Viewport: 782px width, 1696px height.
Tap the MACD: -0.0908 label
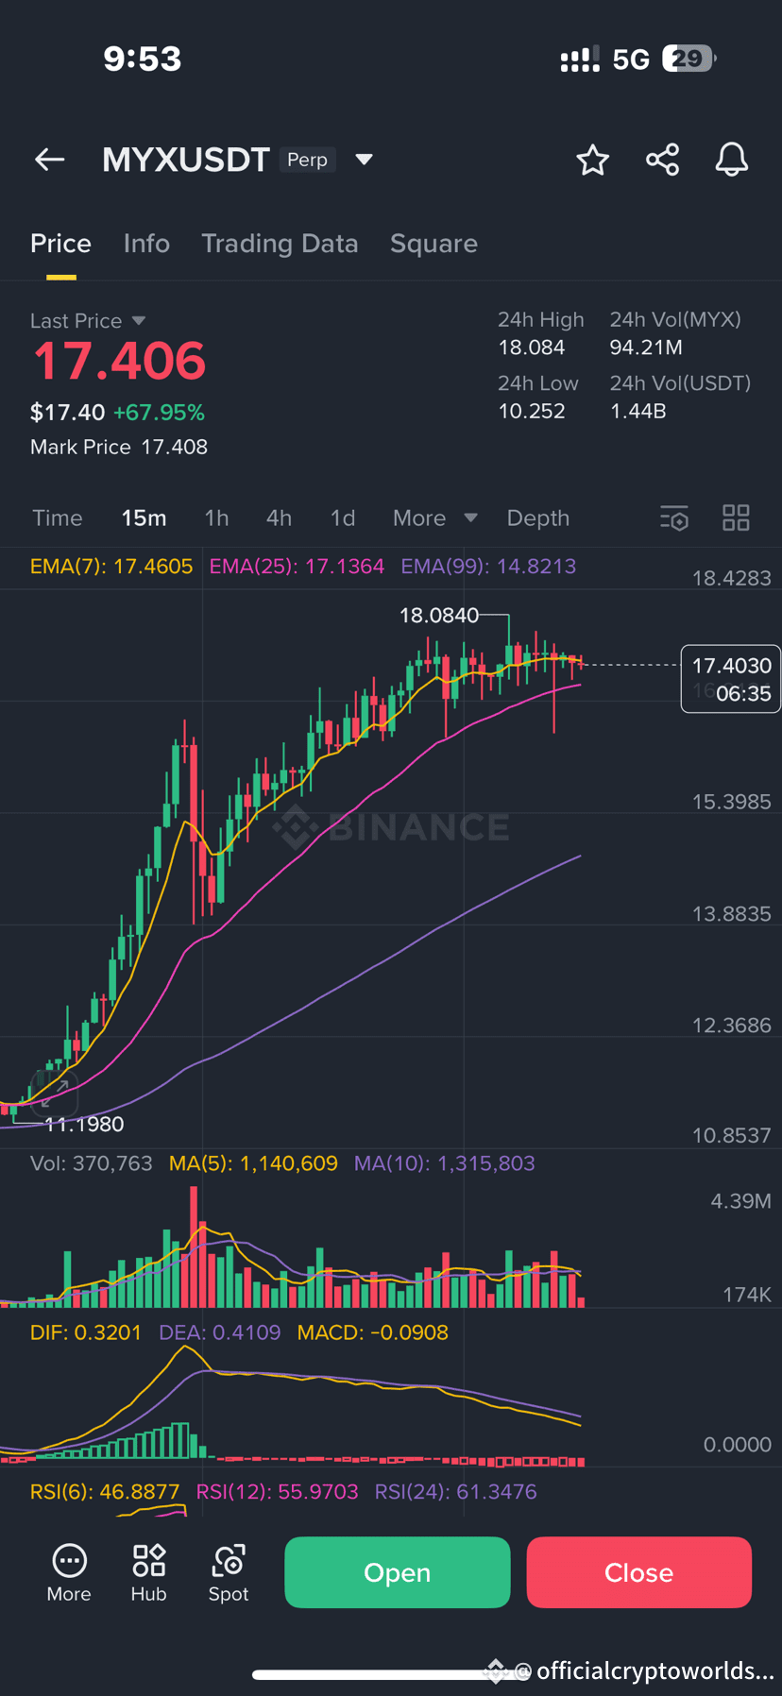click(373, 1332)
